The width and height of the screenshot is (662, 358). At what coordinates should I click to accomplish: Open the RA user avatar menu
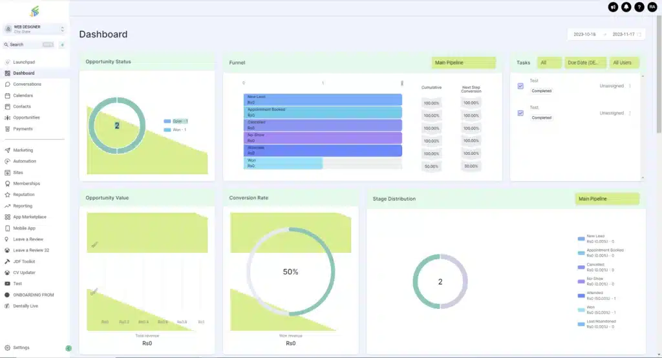click(652, 6)
